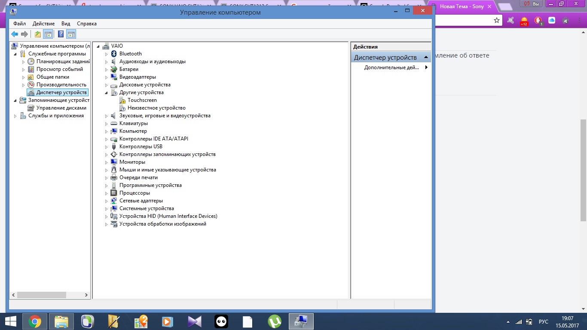Open uTorrent from the taskbar
Viewport: 587px width, 330px height.
point(275,321)
